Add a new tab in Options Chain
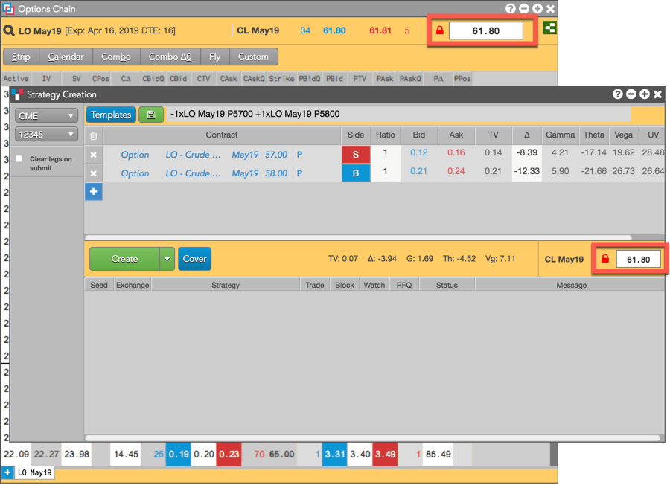Image resolution: width=670 pixels, height=485 pixels. (7, 472)
